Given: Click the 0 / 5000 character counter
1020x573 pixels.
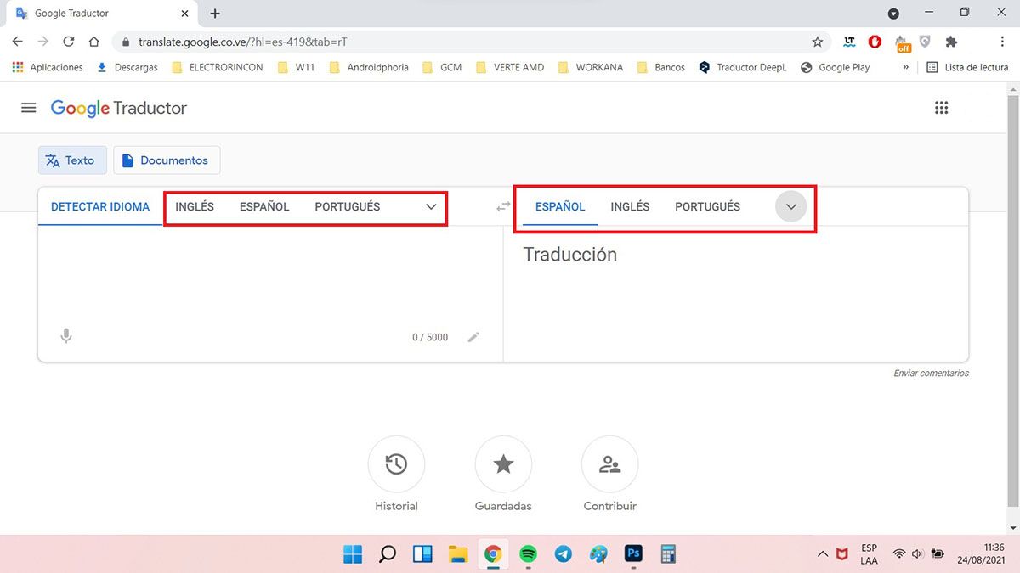Looking at the screenshot, I should tap(430, 337).
